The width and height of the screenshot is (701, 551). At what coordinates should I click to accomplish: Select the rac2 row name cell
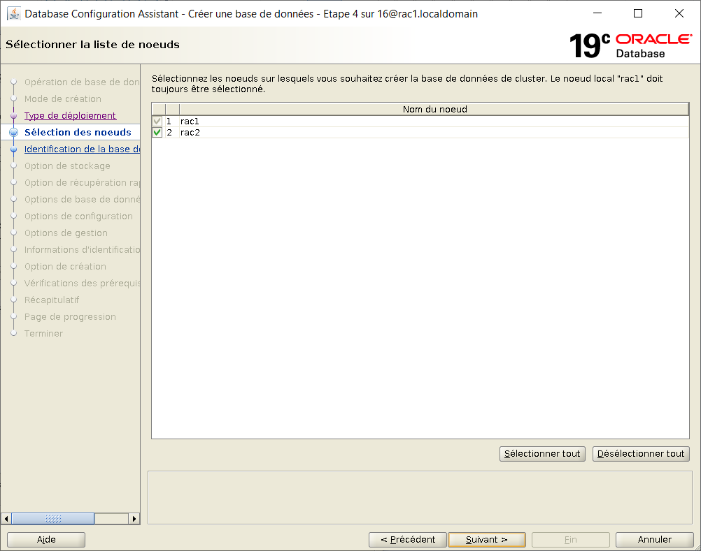434,133
